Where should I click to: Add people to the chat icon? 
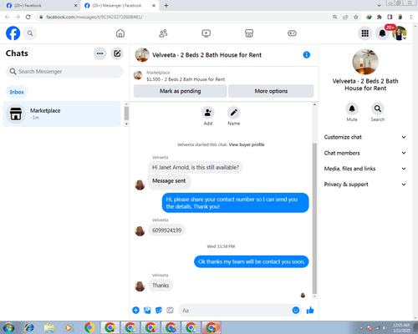point(208,113)
